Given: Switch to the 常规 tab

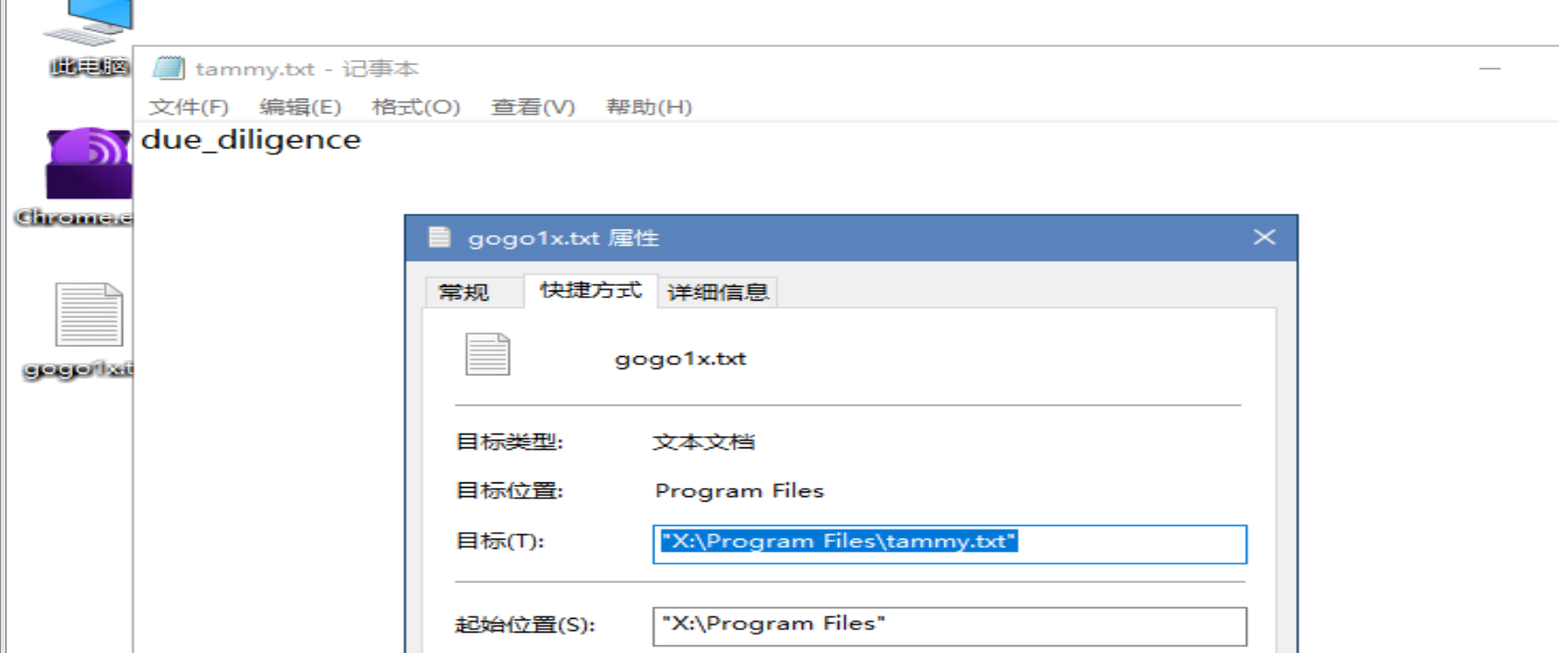Looking at the screenshot, I should (x=463, y=292).
